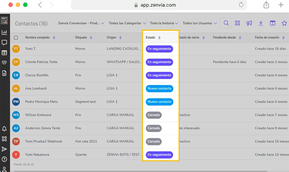Open contact Tomi Prueba2 Webhook
This screenshot has width=289, height=172.
coord(43,142)
